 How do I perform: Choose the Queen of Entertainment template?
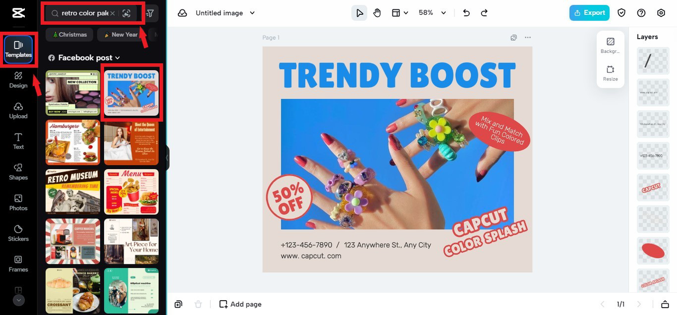coord(131,142)
